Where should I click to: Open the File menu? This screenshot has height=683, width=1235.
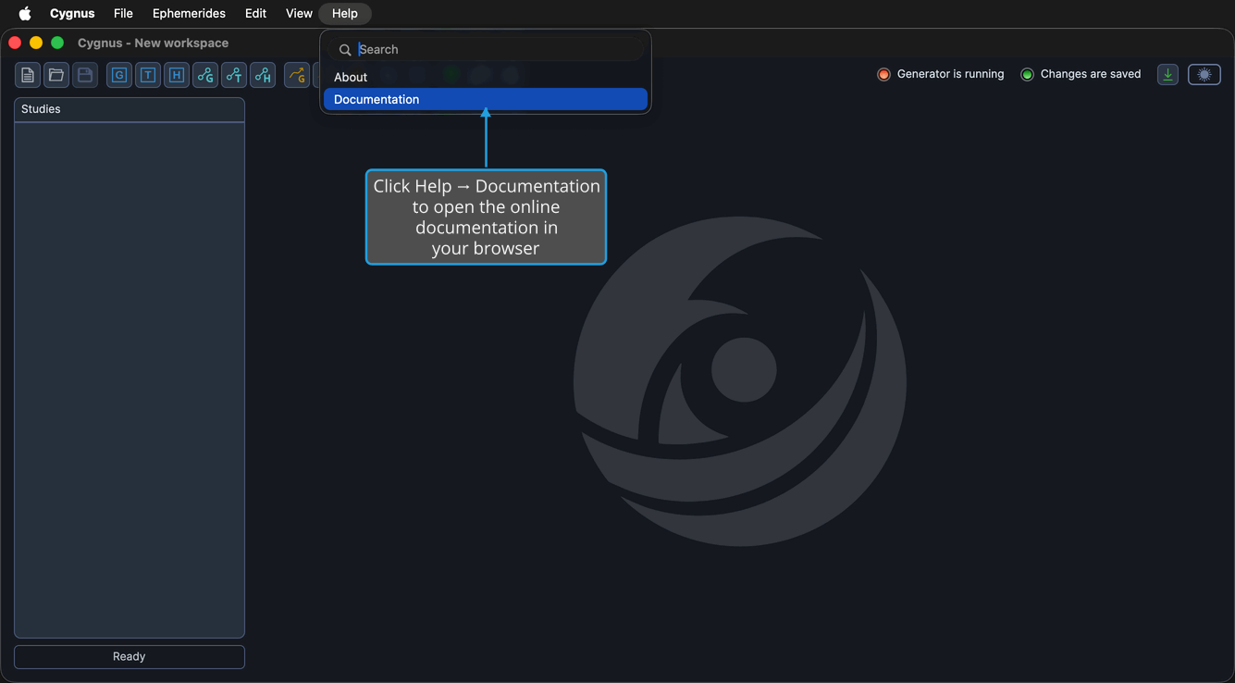coord(123,13)
